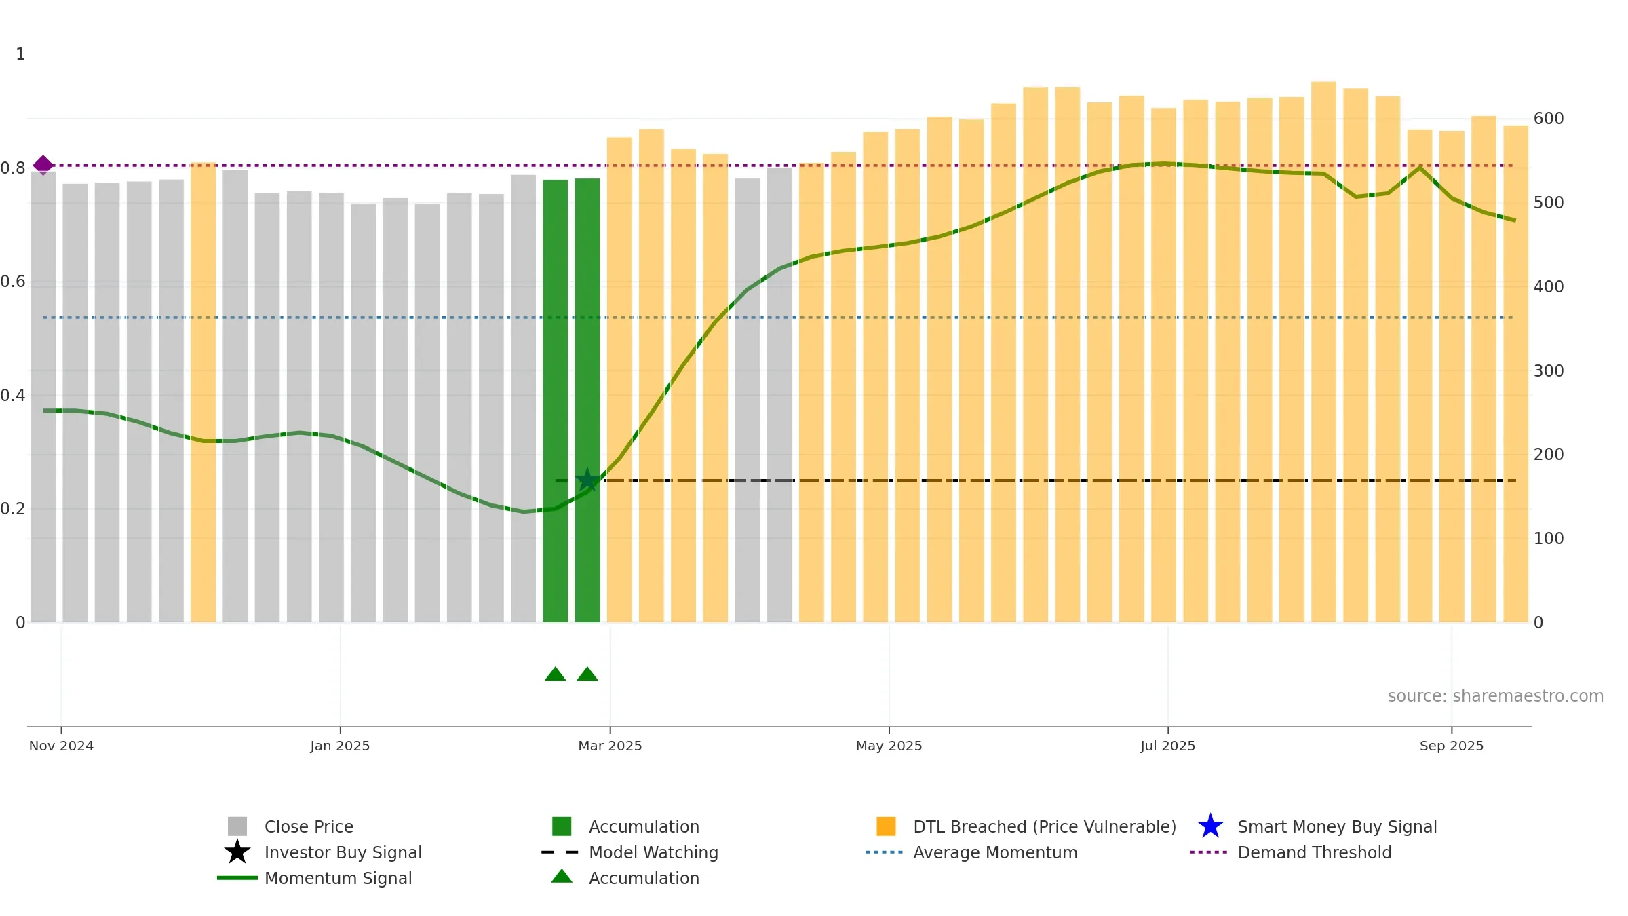The image size is (1628, 916).
Task: Click the black star Investor Buy Signal legend icon
Action: point(237,852)
